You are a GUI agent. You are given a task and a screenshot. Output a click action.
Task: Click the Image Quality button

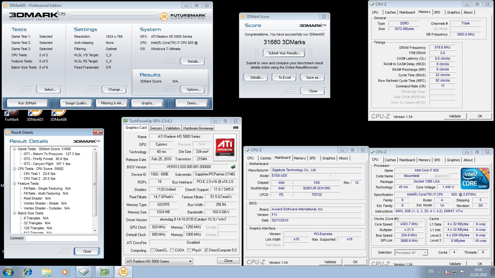click(77, 103)
